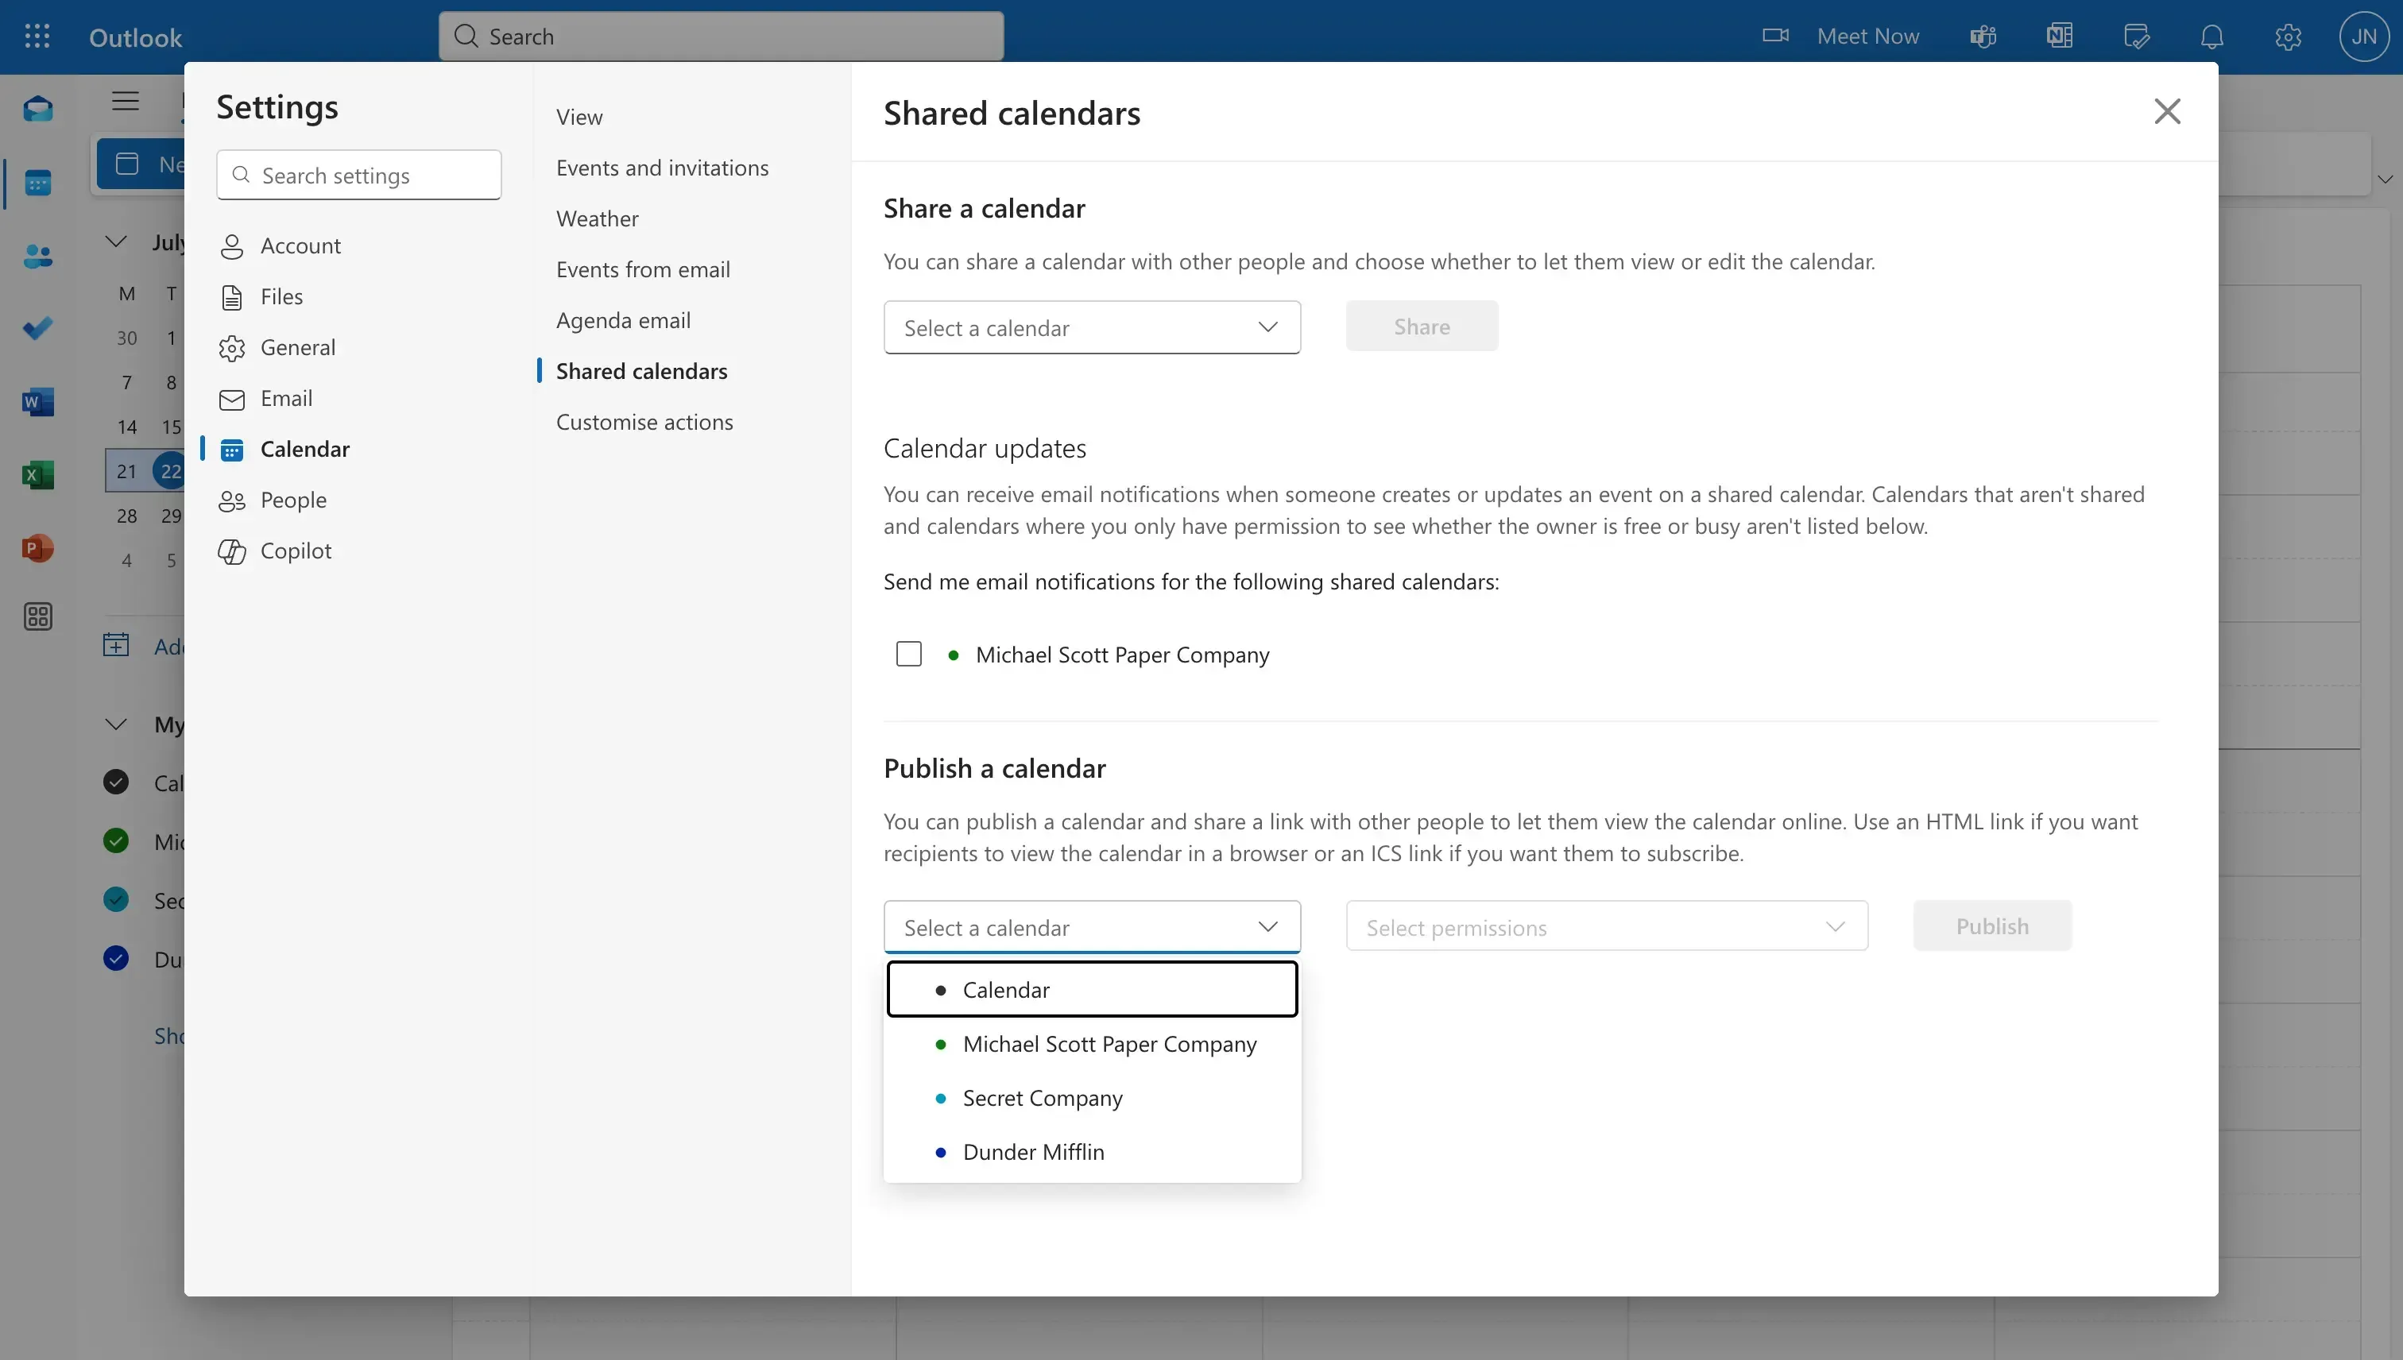Click the Publish button

click(x=1992, y=925)
